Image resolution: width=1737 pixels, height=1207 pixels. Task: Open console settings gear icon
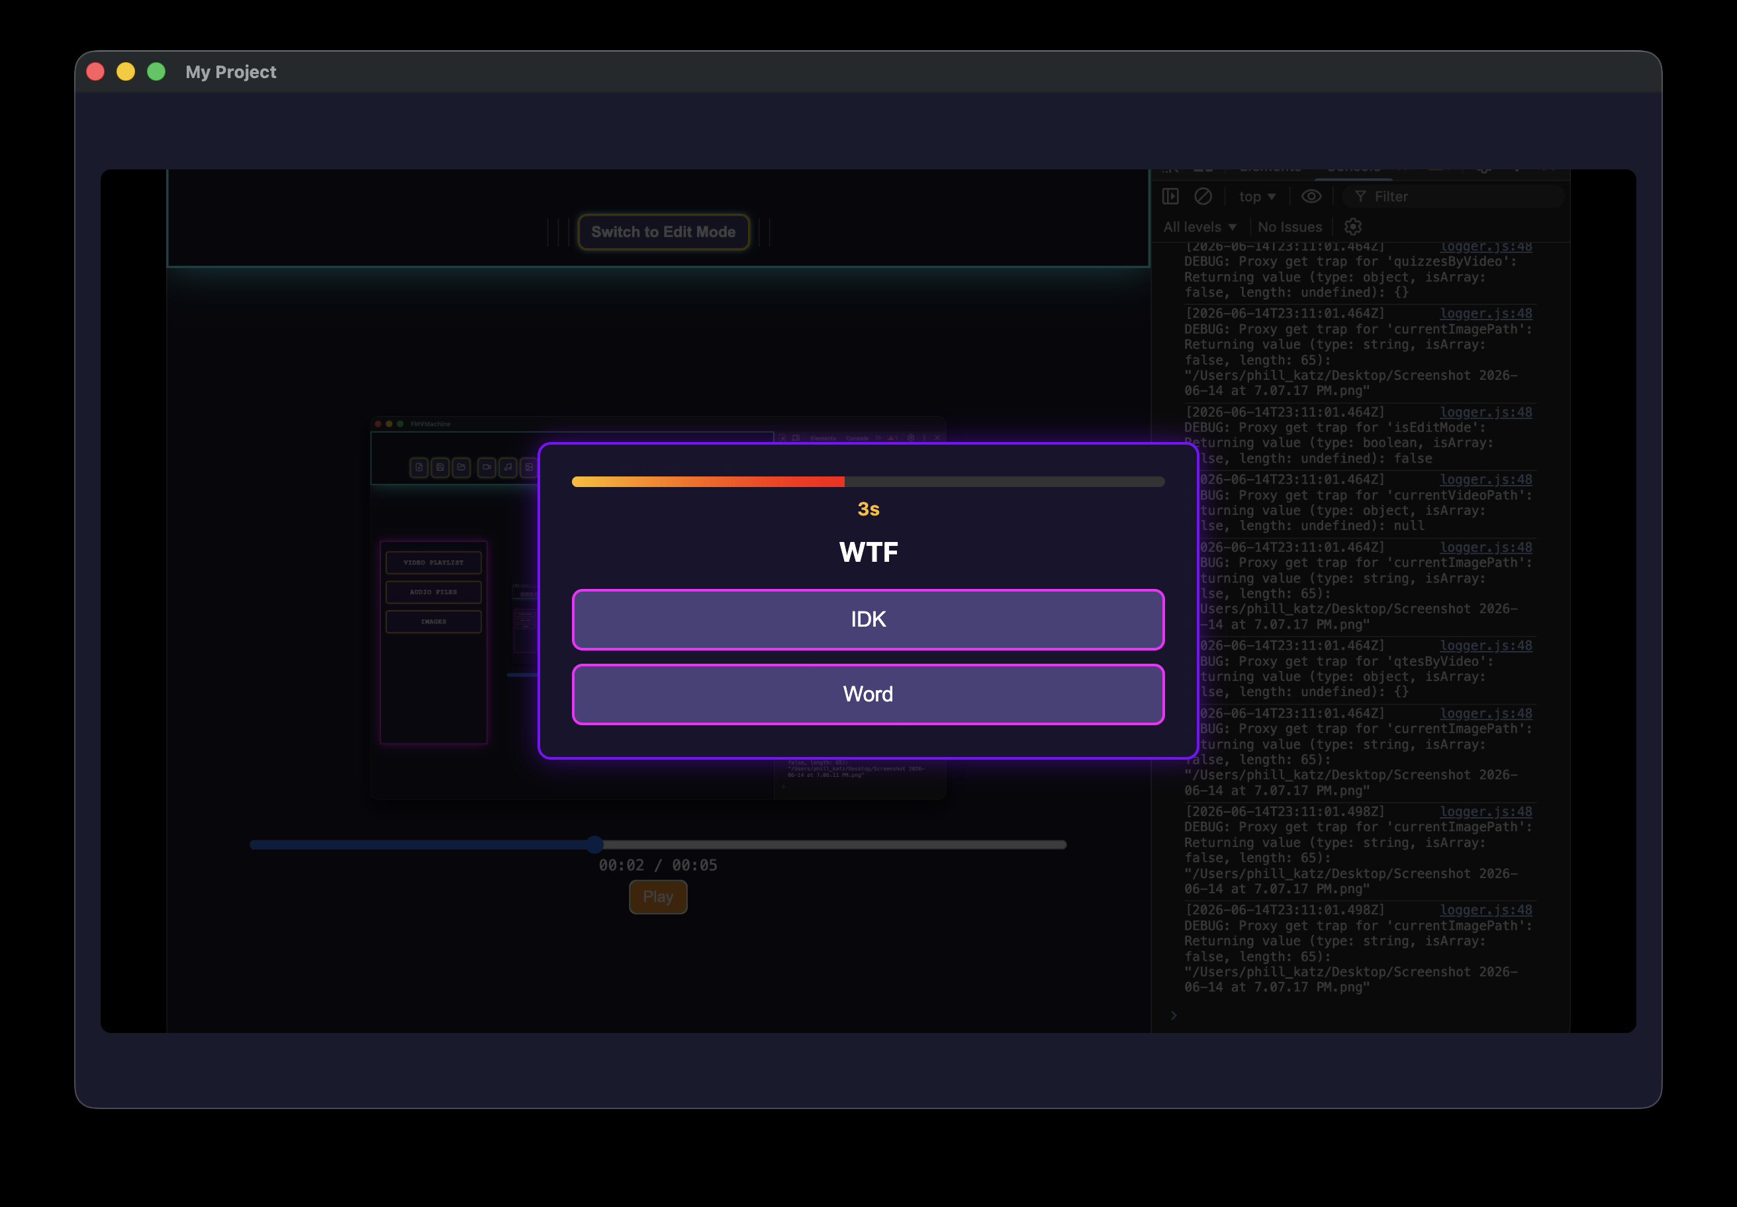(x=1352, y=227)
